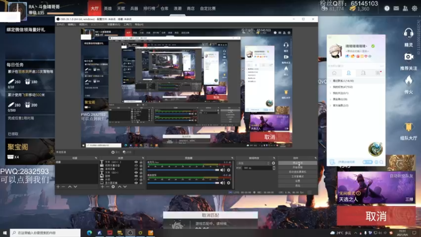Switch to the game 排行榜 tab
421x237 pixels.
point(149,8)
